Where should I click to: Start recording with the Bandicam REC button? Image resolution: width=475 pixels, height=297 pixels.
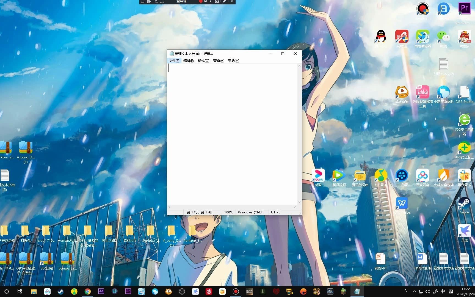[205, 1]
